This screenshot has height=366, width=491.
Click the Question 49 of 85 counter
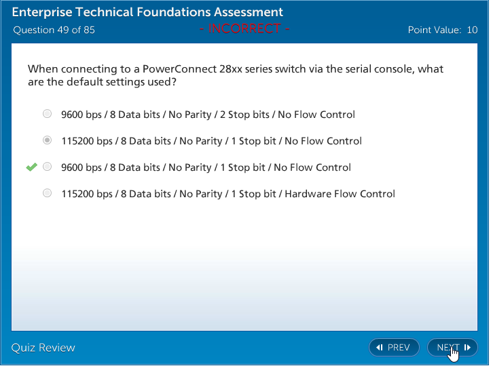(x=54, y=30)
